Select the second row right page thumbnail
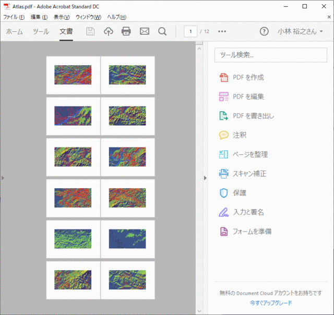This screenshot has height=315, width=334. pyautogui.click(x=128, y=116)
